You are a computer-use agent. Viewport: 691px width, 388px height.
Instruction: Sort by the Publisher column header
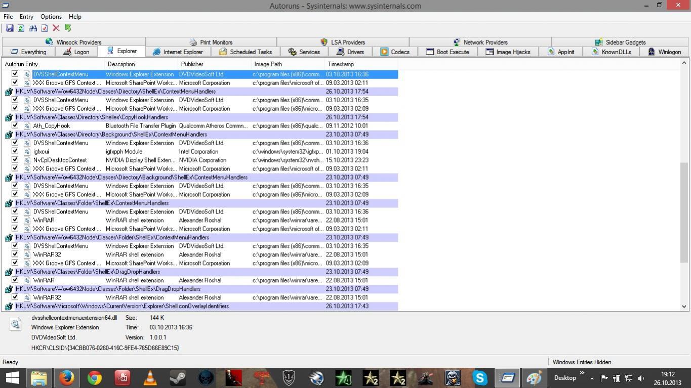[x=214, y=64]
